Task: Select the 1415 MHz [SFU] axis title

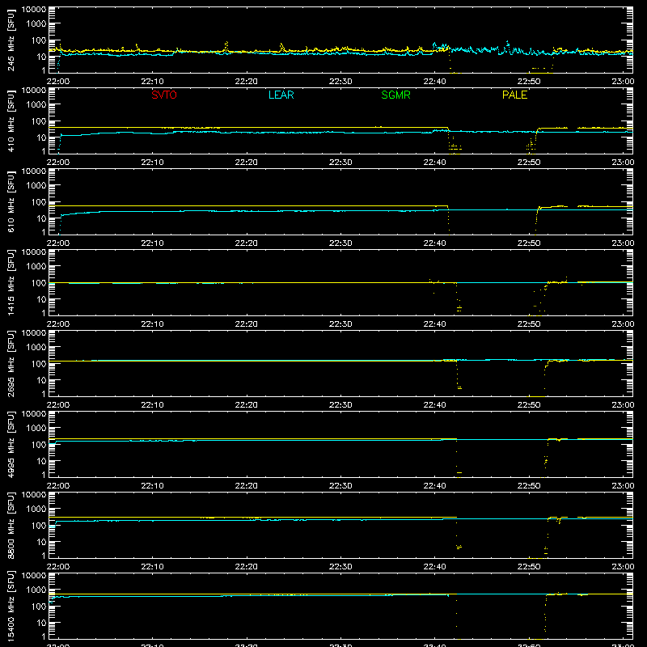Action: pyautogui.click(x=11, y=282)
